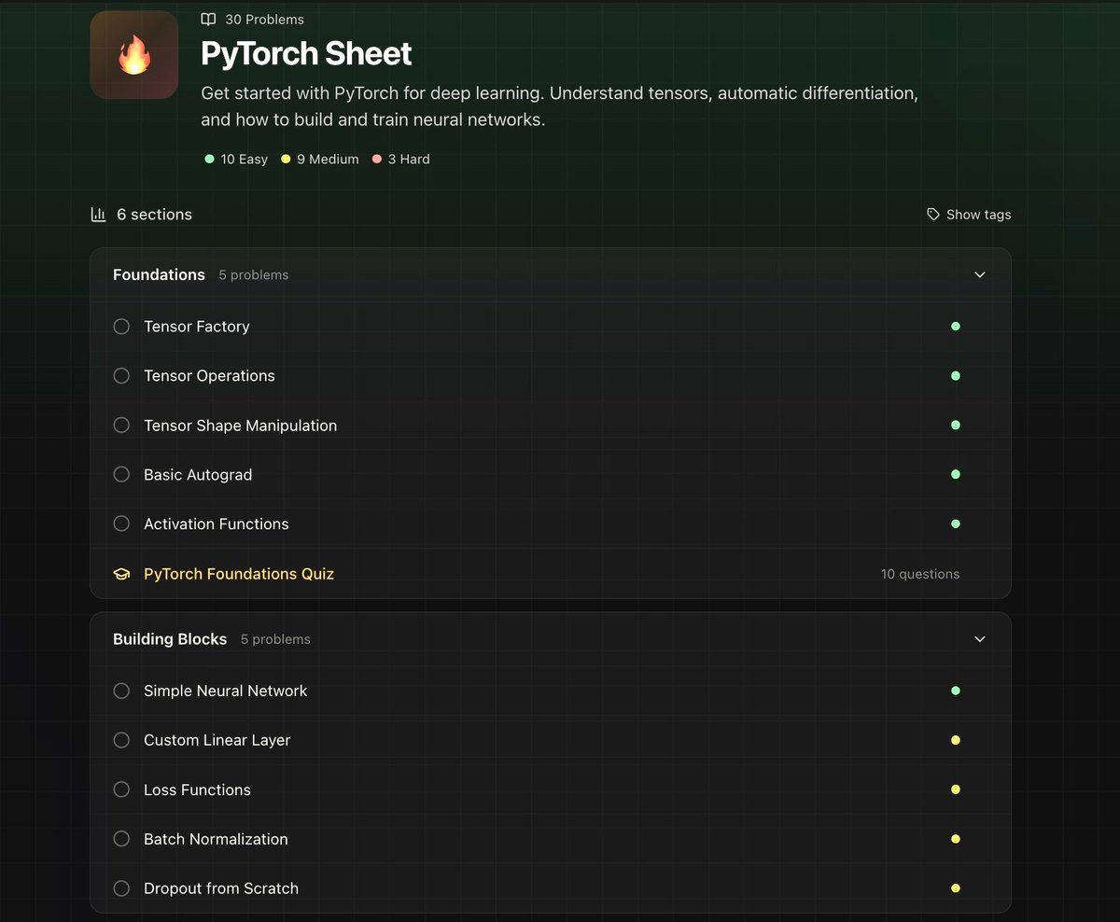
Task: Mark Tensor Shape Manipulation as complete
Action: (x=121, y=426)
